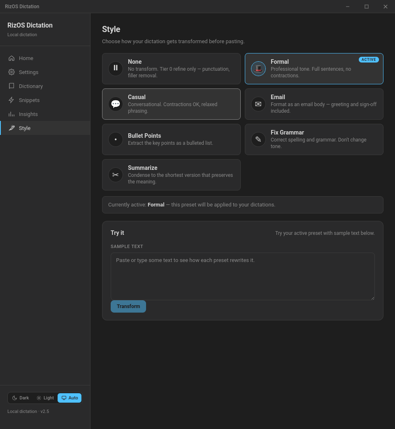Viewport: 395px width, 429px height.
Task: Choose the Fix Grammar preset title
Action: click(x=287, y=132)
